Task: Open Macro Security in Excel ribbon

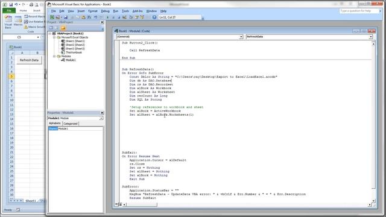Action: coord(34,27)
